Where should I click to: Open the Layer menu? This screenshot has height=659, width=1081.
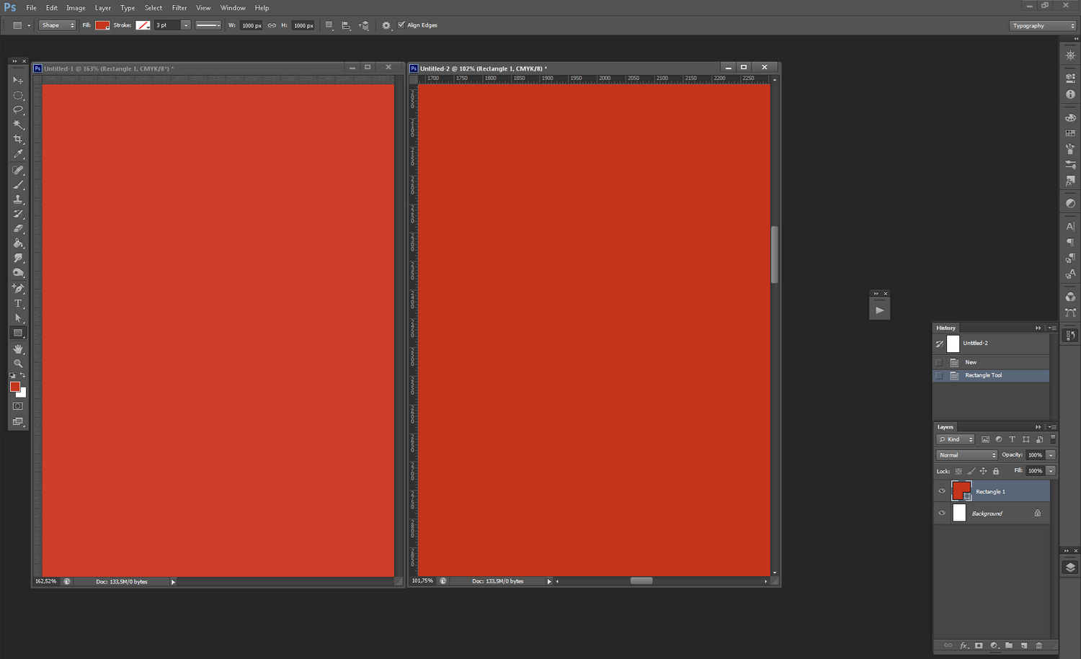tap(103, 8)
